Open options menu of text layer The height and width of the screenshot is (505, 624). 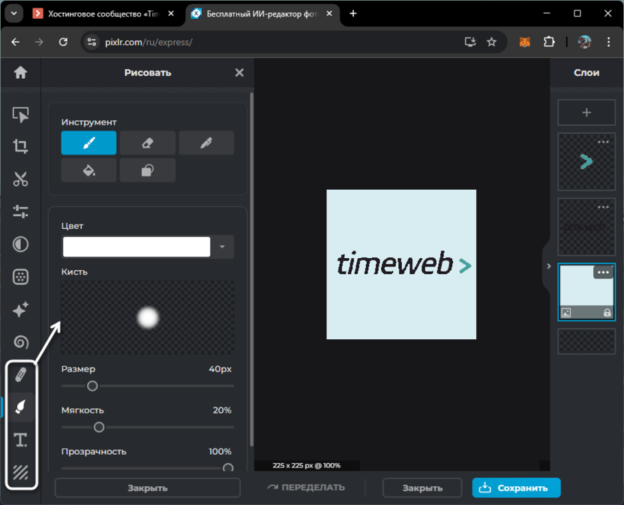[x=603, y=207]
